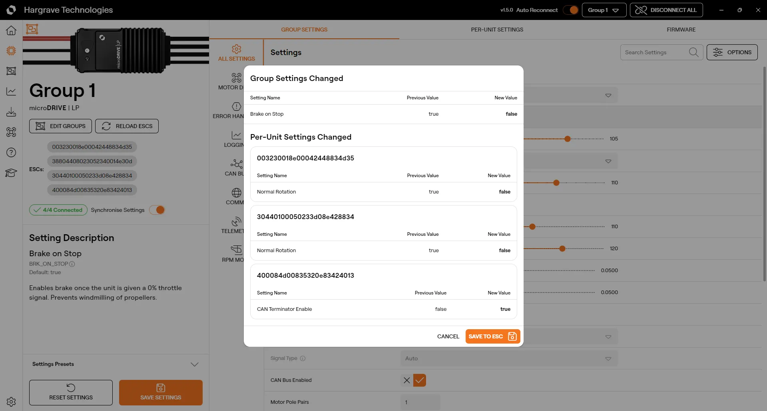Cancel the settings changed dialog
This screenshot has width=767, height=411.
(x=448, y=336)
